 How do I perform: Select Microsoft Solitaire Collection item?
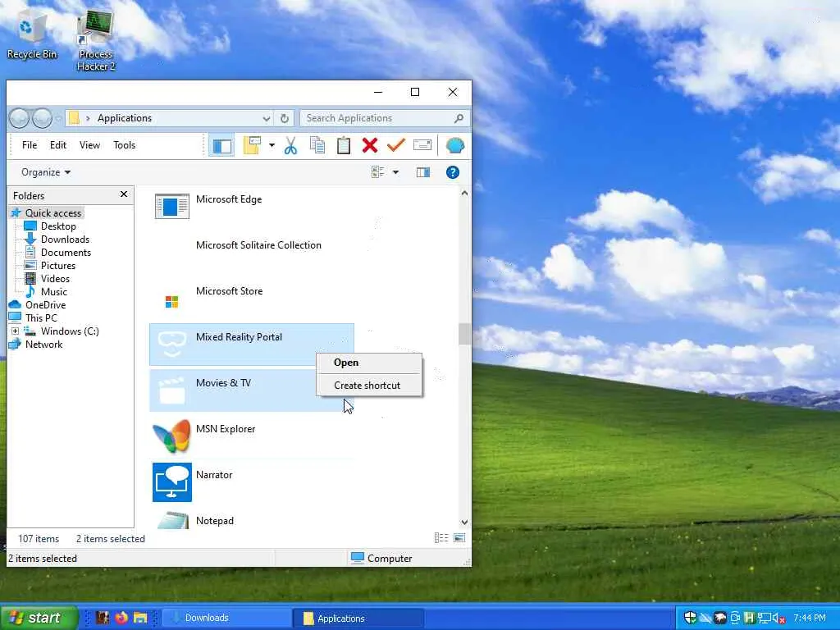(252, 253)
